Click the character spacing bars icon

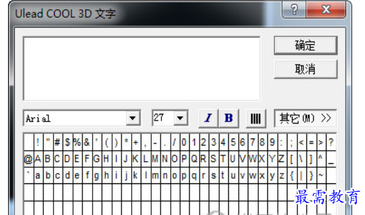tap(256, 118)
